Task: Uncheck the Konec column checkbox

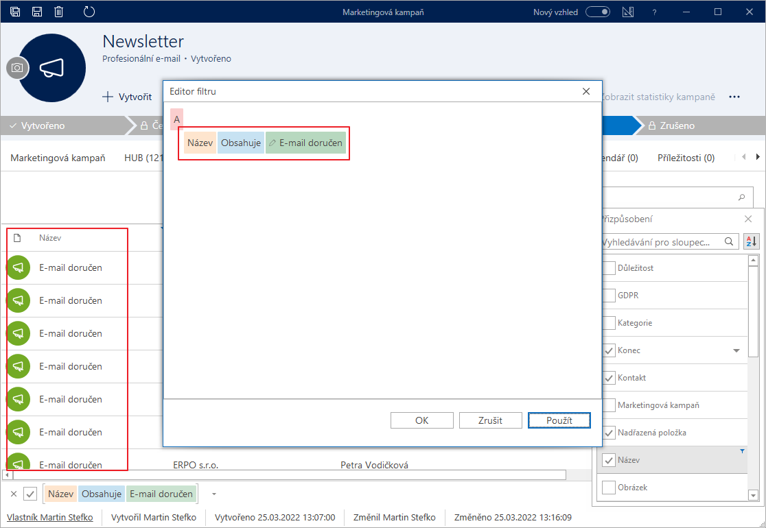Action: [609, 350]
